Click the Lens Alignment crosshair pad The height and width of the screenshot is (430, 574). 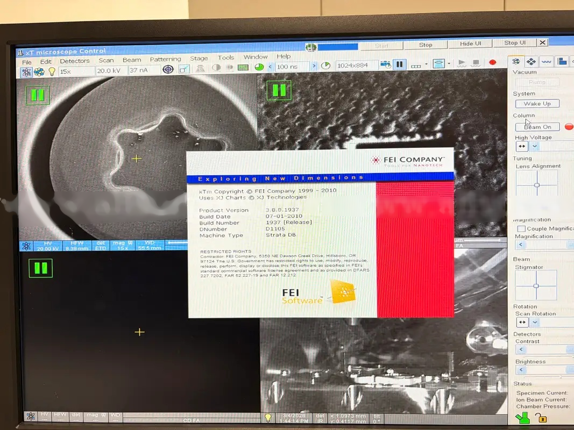click(x=537, y=183)
